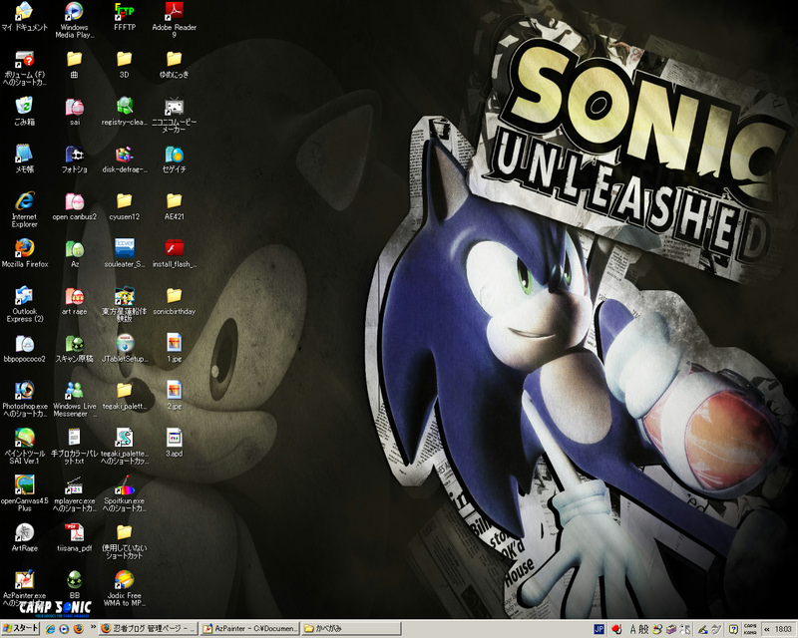The image size is (798, 638).
Task: Click the Start button on the taskbar
Action: (21, 629)
